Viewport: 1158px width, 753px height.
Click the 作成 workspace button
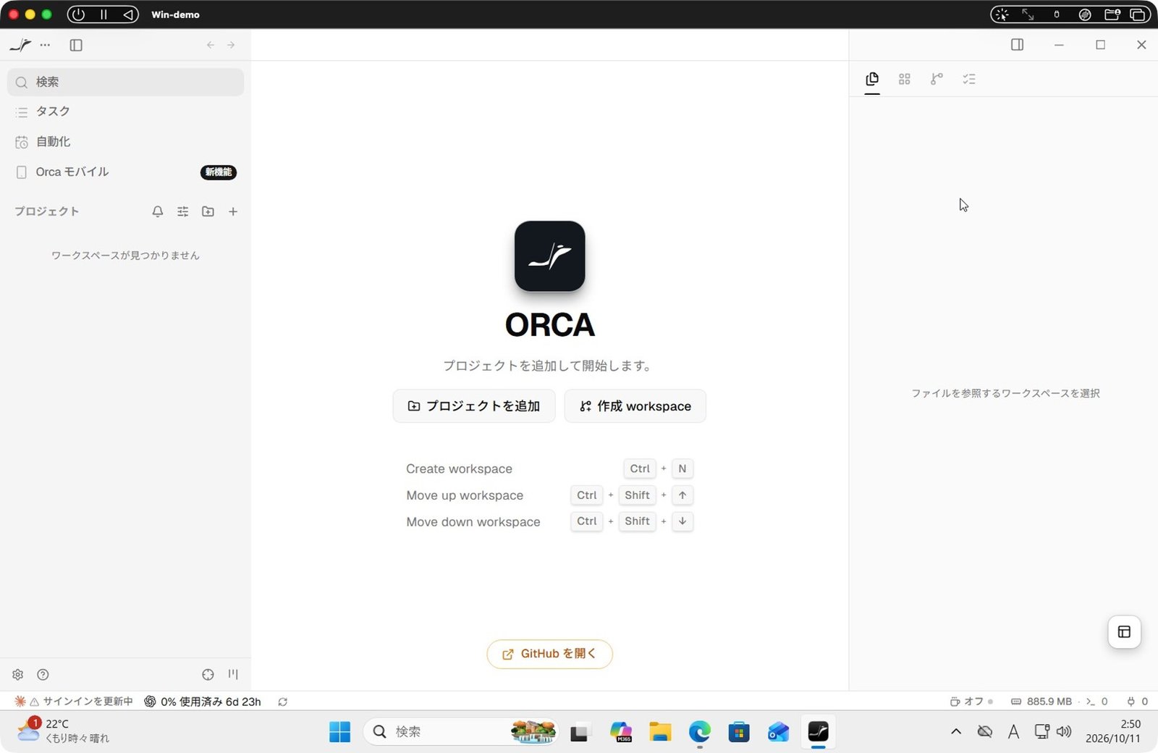pyautogui.click(x=635, y=406)
